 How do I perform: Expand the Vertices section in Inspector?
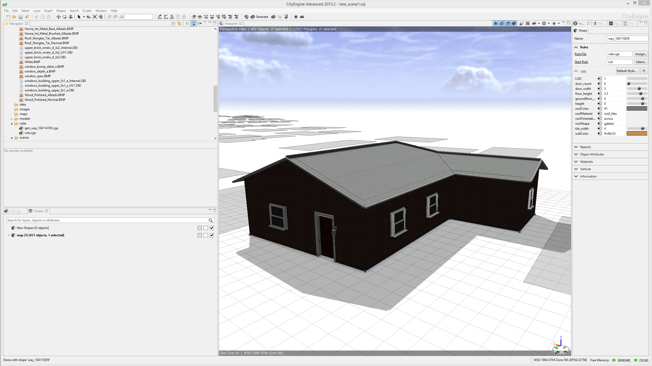pyautogui.click(x=576, y=169)
